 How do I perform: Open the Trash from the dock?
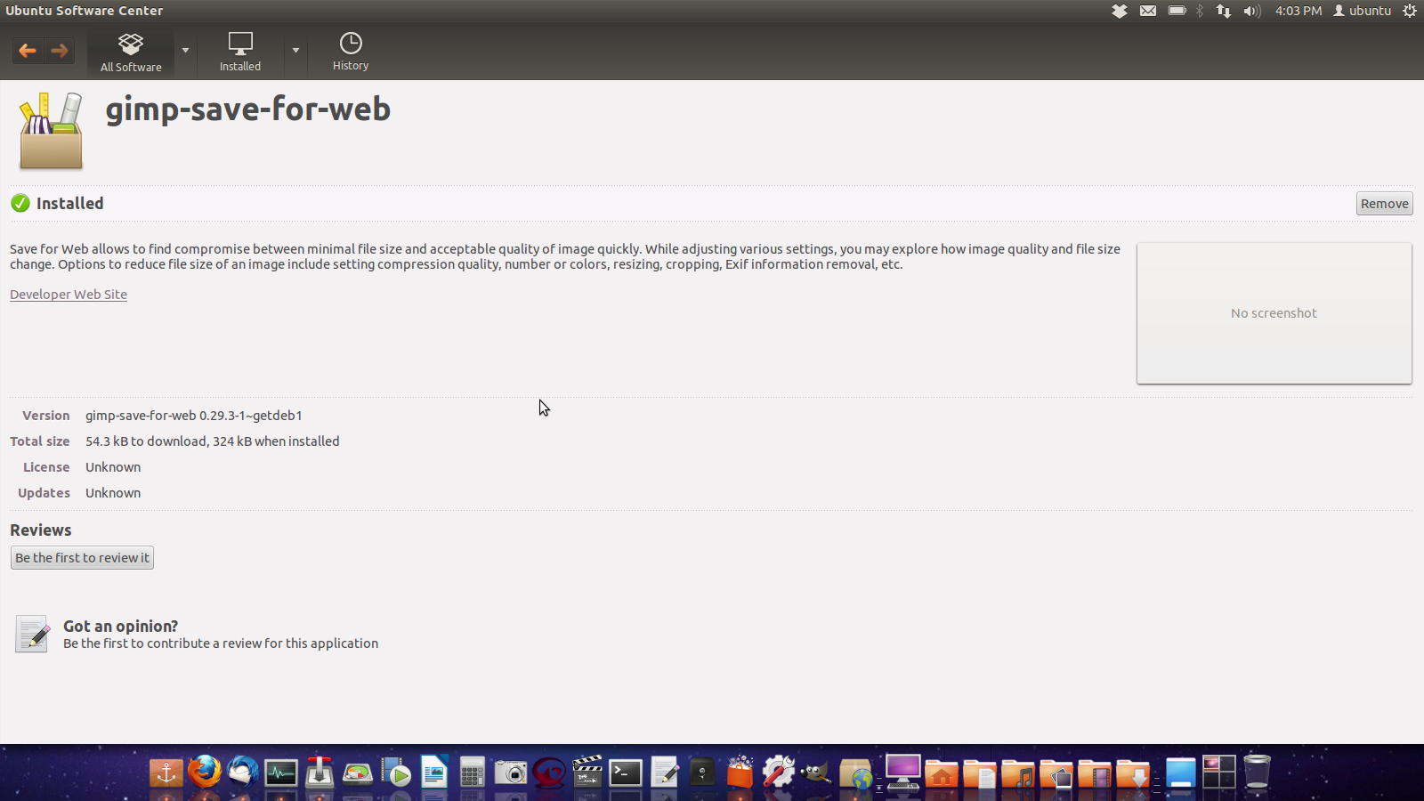(x=1257, y=772)
